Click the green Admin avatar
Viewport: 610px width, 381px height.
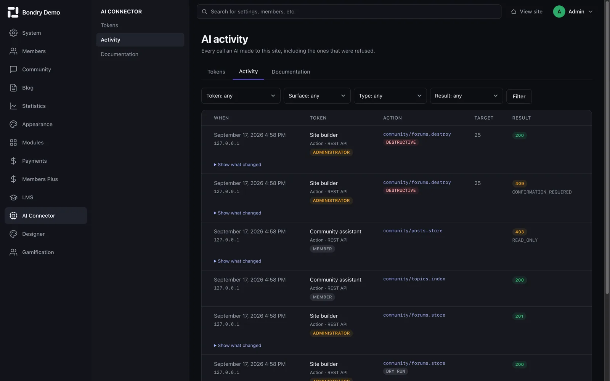click(x=559, y=11)
